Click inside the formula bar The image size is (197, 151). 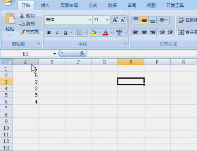(141, 53)
